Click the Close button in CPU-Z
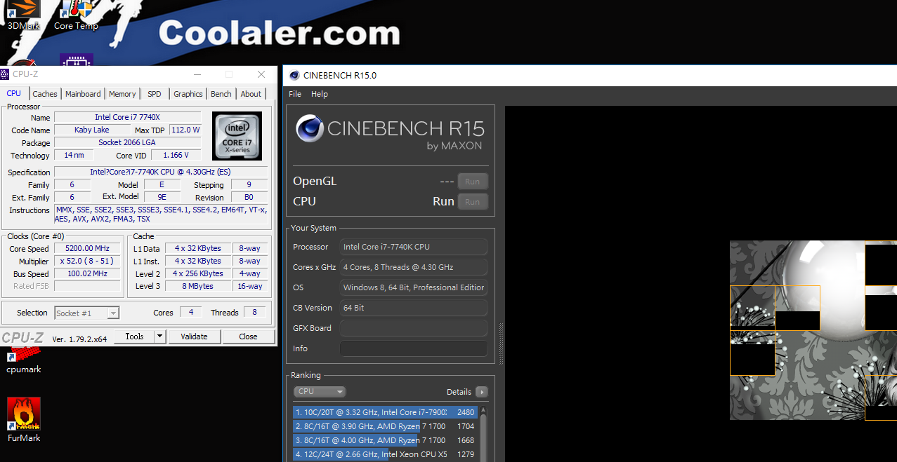Screen dimensions: 897x462 (x=248, y=337)
